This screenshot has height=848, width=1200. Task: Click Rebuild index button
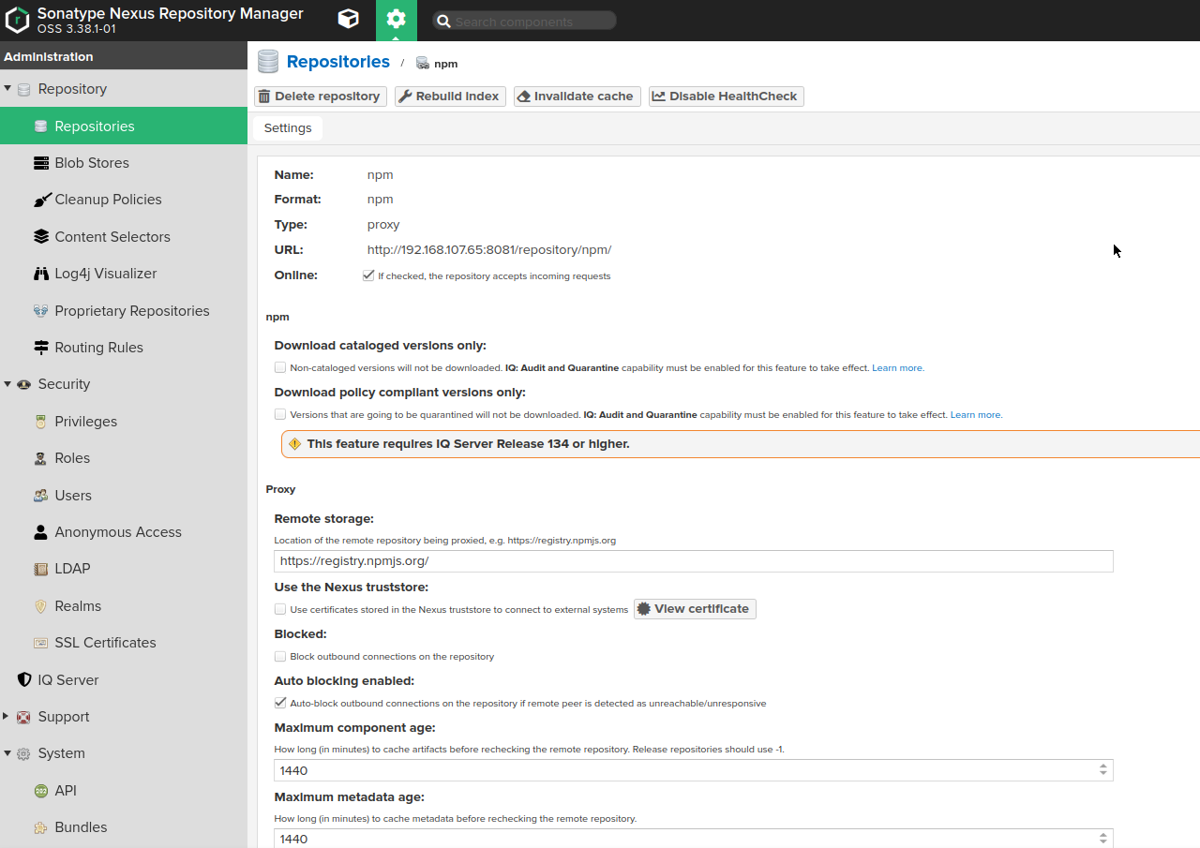pyautogui.click(x=450, y=97)
